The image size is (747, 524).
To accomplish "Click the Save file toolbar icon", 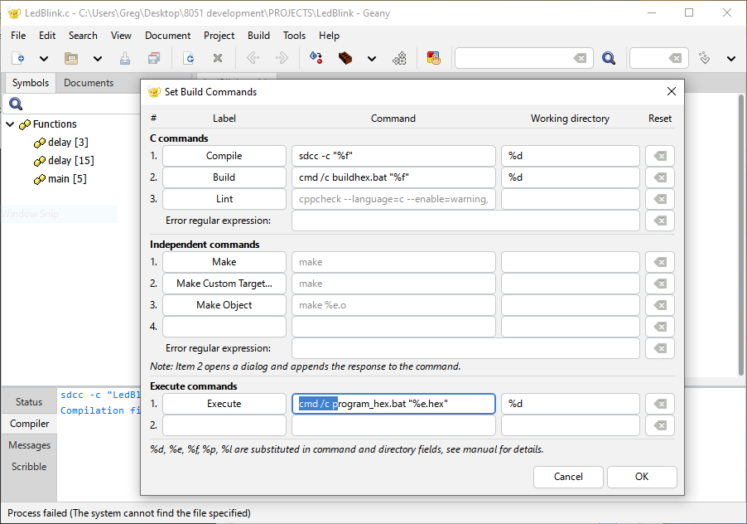I will [125, 58].
